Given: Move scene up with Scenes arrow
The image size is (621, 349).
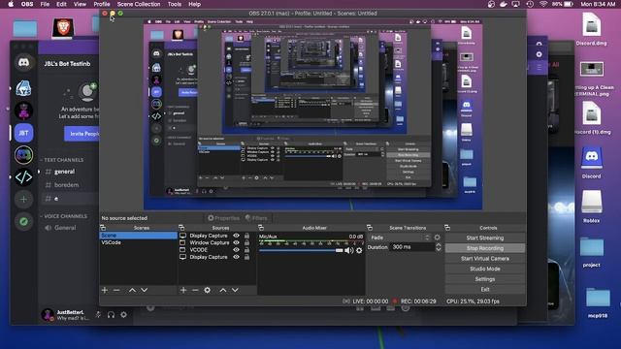Looking at the screenshot, I should [132, 290].
